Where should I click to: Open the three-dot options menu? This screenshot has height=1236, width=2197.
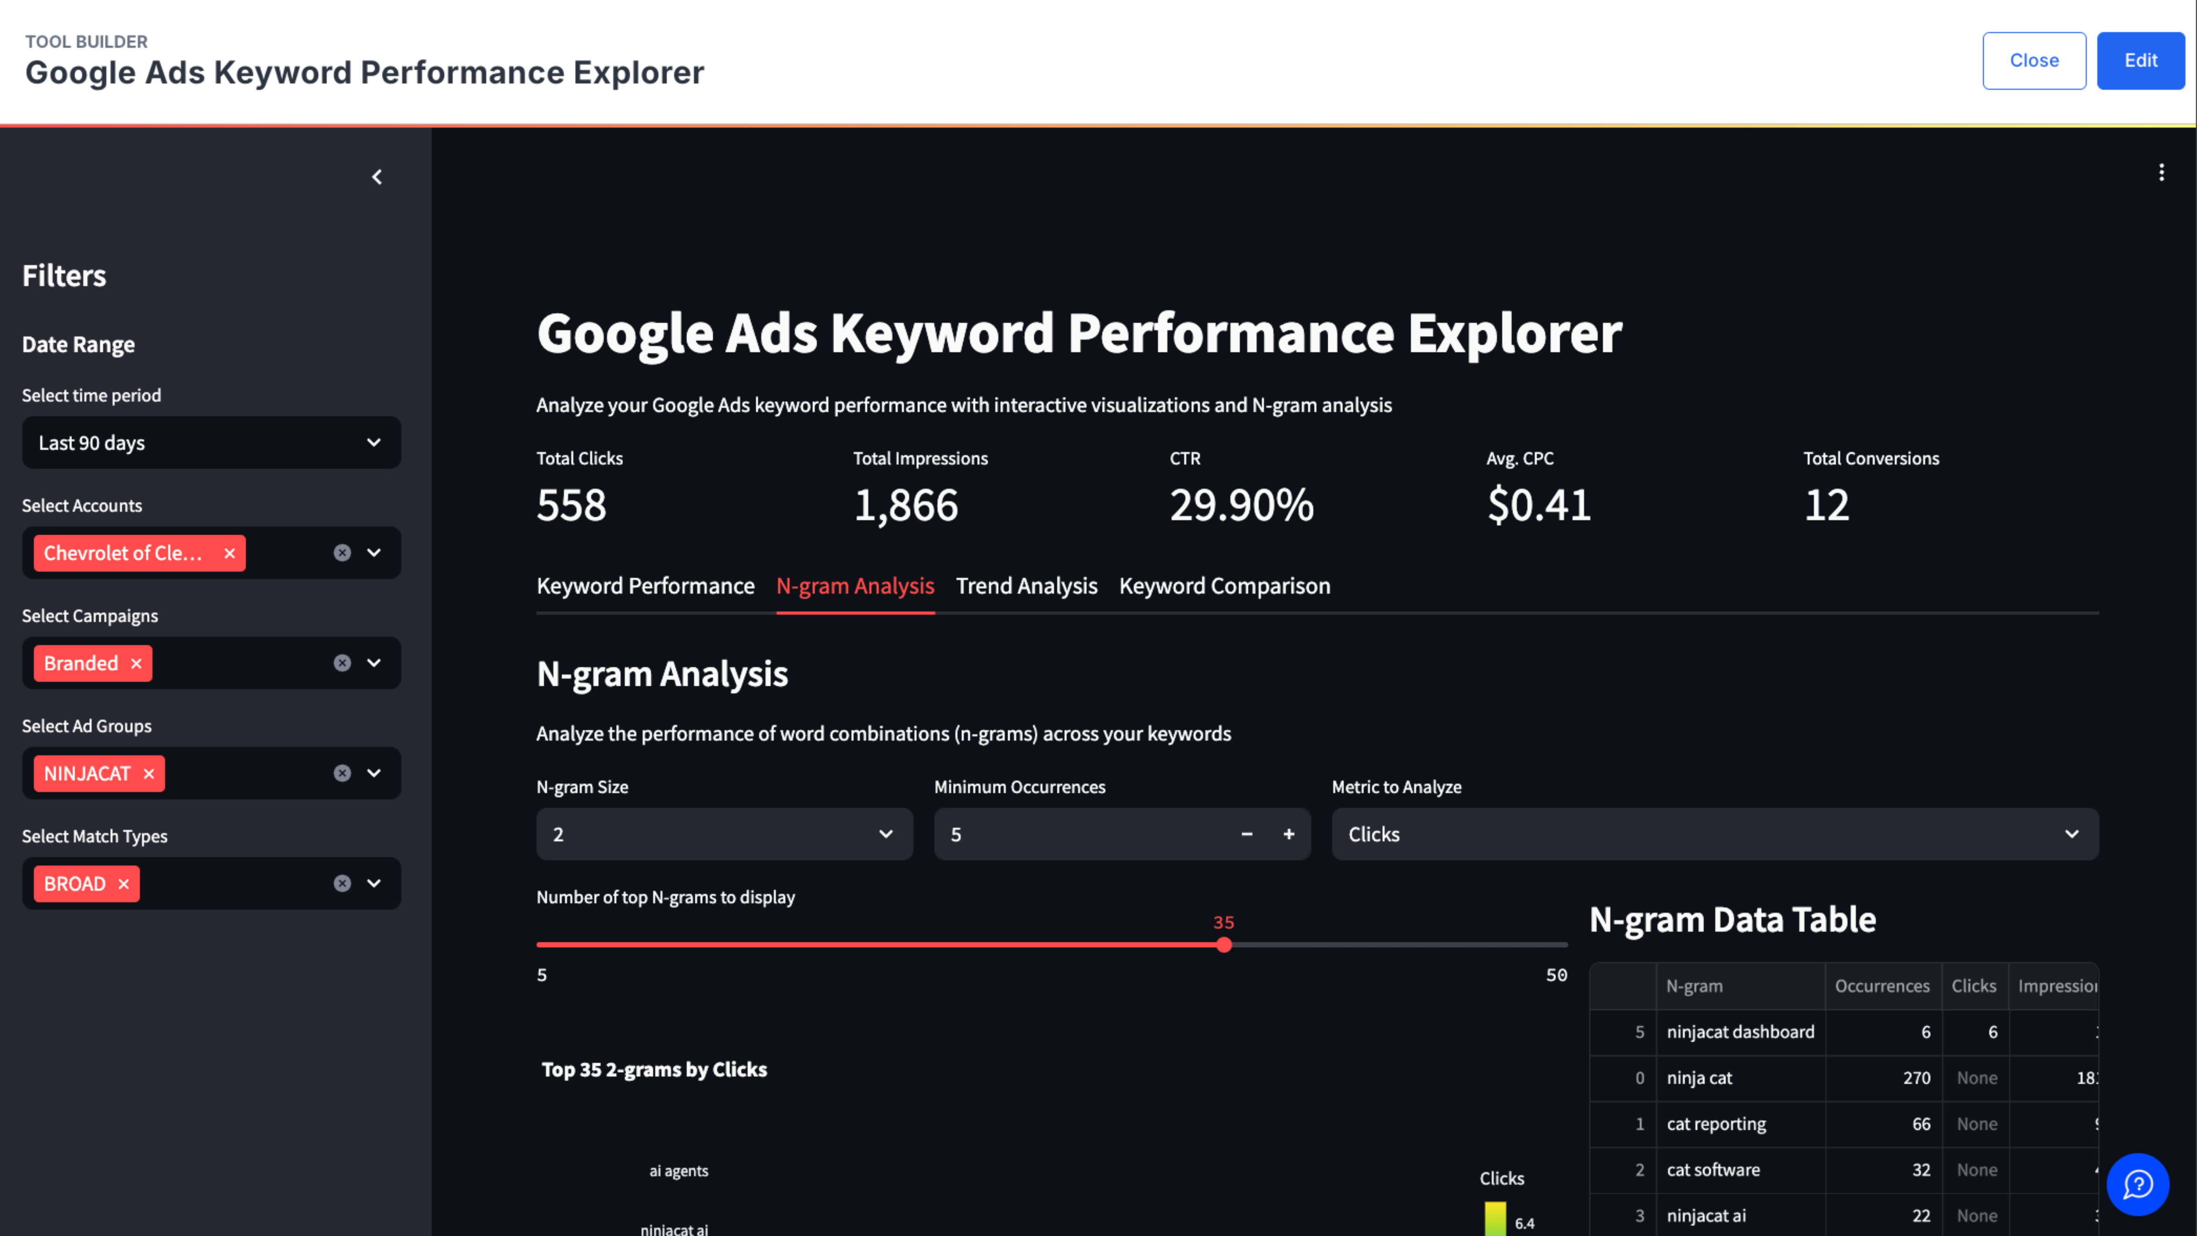coord(2161,172)
